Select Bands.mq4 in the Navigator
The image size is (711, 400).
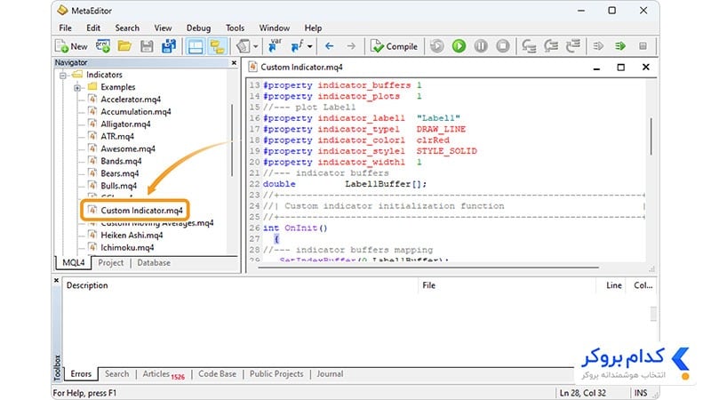(121, 161)
